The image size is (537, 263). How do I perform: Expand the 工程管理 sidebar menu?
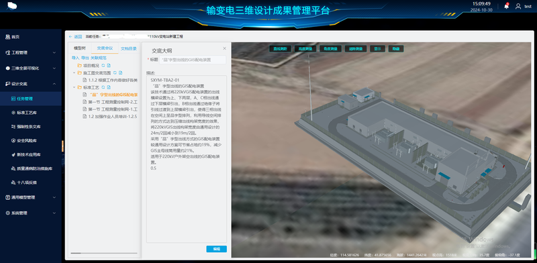click(31, 53)
